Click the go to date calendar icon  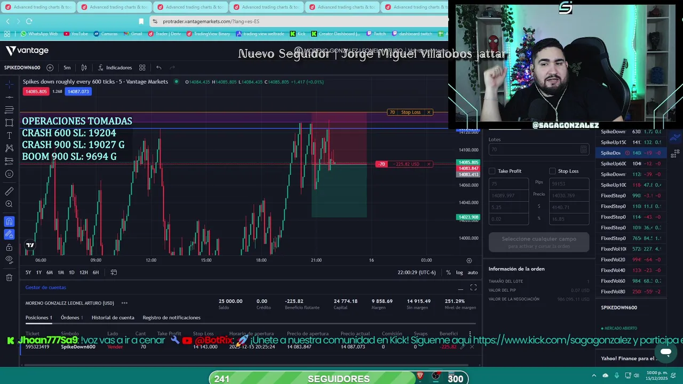pyautogui.click(x=114, y=273)
